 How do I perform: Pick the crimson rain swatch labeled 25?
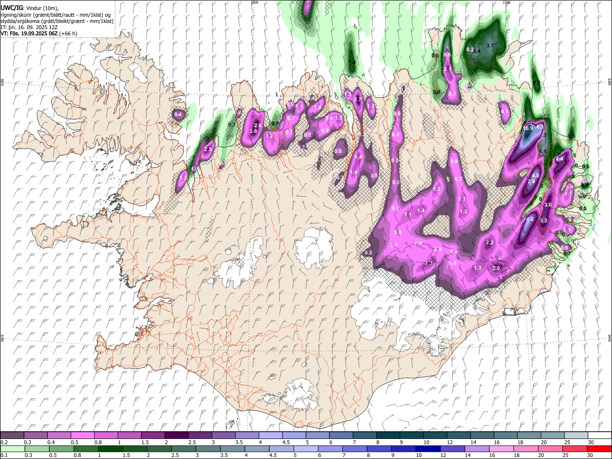tap(575, 448)
